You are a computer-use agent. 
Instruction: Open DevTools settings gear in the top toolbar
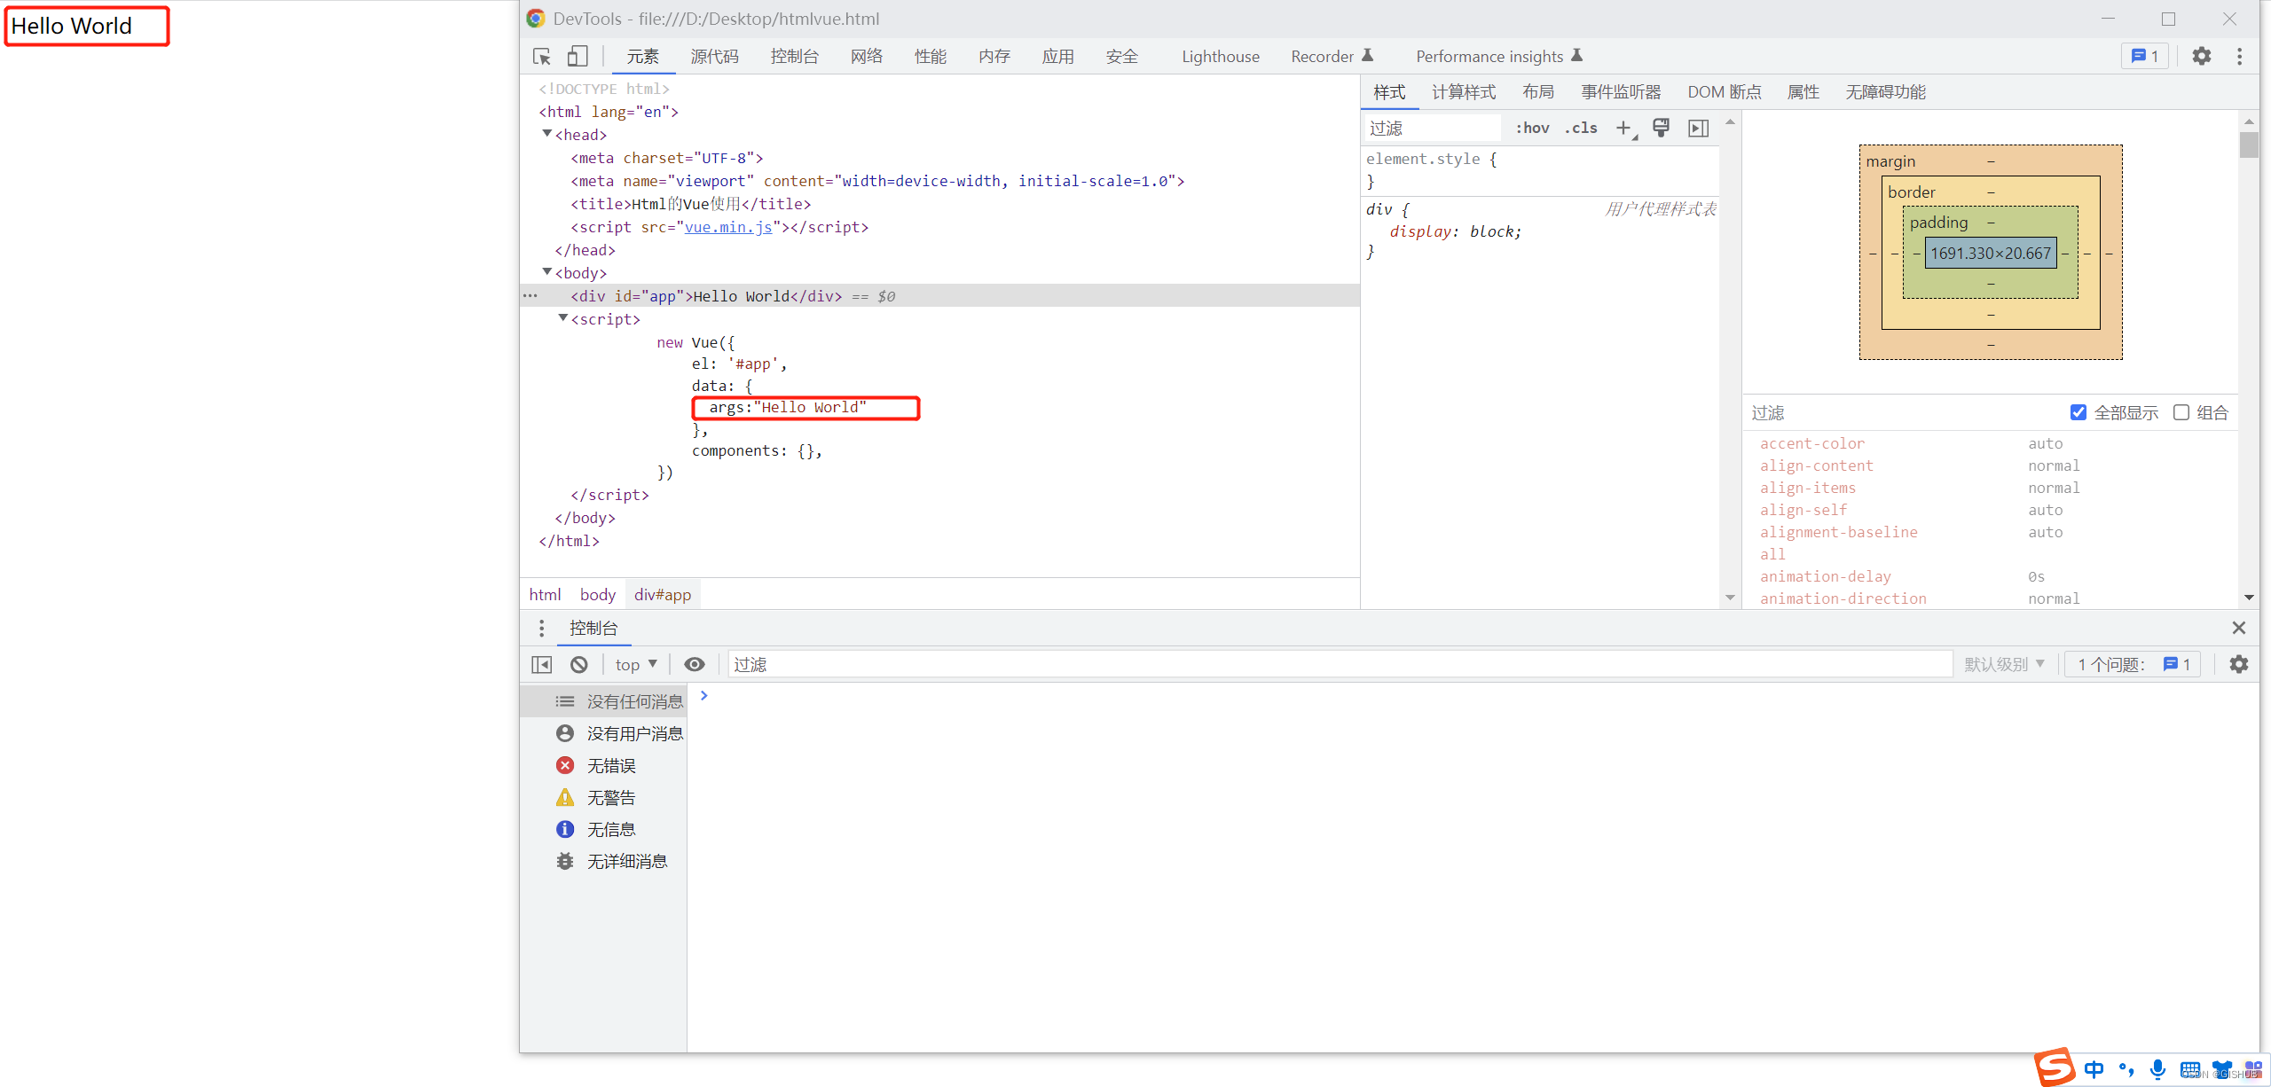coord(2202,57)
